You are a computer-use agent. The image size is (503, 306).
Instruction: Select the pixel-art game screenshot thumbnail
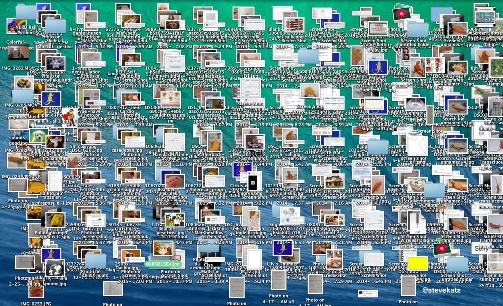(x=214, y=103)
